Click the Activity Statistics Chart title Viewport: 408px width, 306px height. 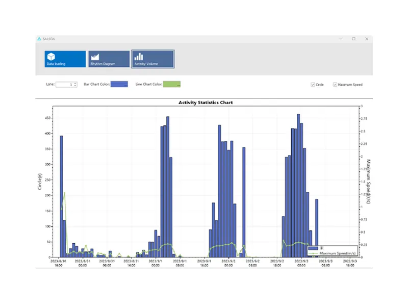[206, 103]
